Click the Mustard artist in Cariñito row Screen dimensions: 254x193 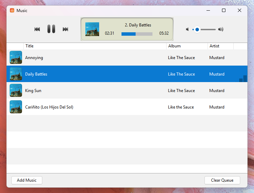(x=217, y=107)
